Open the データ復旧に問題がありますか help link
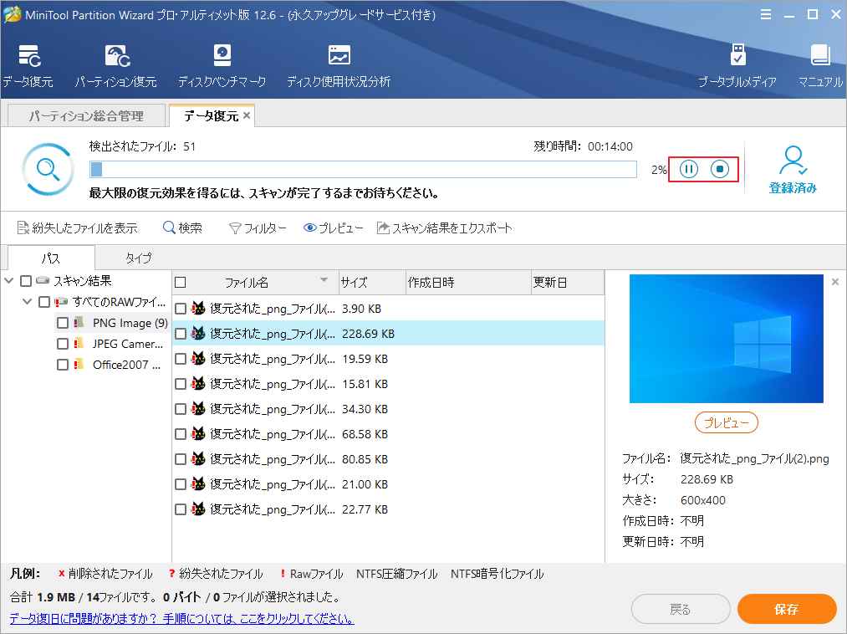The width and height of the screenshot is (847, 634). tap(182, 618)
